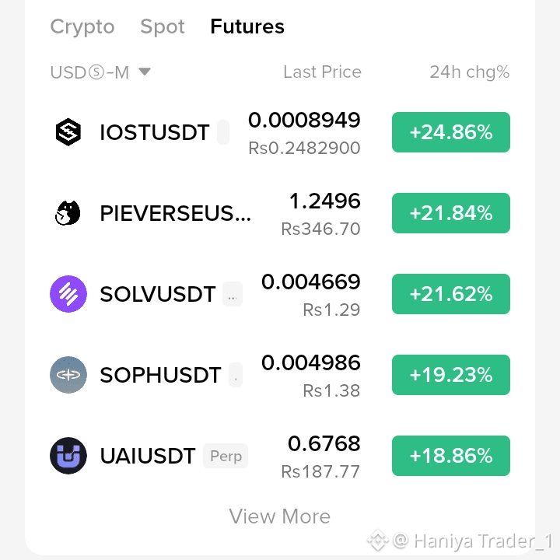Open the SOLVUSDT pair row
The width and height of the screenshot is (560, 560).
point(280,294)
